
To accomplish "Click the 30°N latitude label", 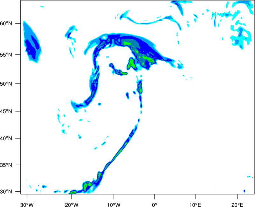I will coord(6,192).
